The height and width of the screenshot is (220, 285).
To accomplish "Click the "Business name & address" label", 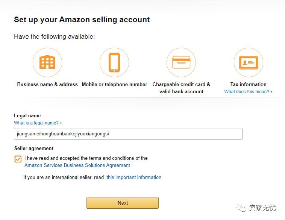I will (47, 85).
